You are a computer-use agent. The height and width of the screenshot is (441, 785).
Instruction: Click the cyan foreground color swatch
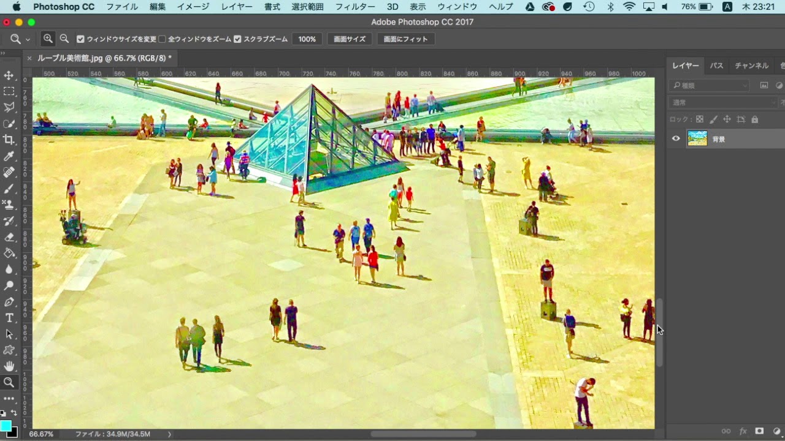pos(6,425)
